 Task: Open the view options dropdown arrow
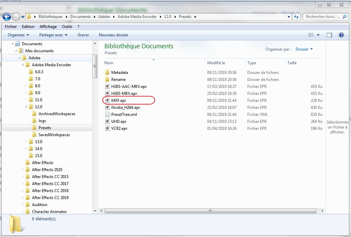point(318,35)
